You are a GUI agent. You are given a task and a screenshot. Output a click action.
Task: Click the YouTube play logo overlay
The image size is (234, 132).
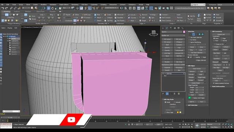click(71, 120)
